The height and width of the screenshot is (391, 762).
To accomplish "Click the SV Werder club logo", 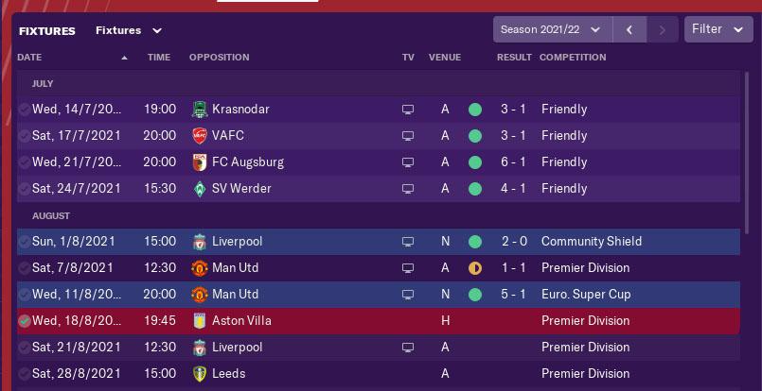I will point(200,189).
